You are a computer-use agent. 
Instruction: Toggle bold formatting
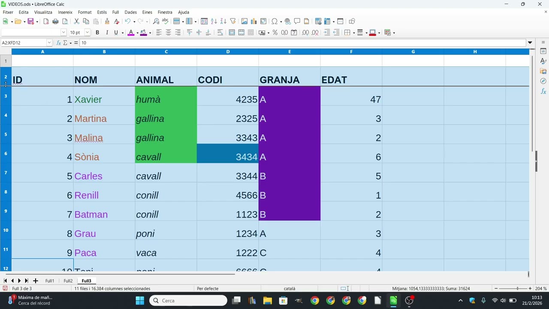97,33
